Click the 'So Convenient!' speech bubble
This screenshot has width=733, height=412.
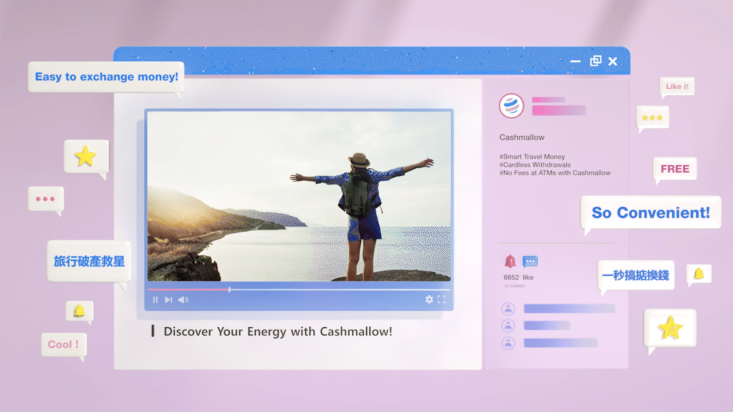click(651, 213)
